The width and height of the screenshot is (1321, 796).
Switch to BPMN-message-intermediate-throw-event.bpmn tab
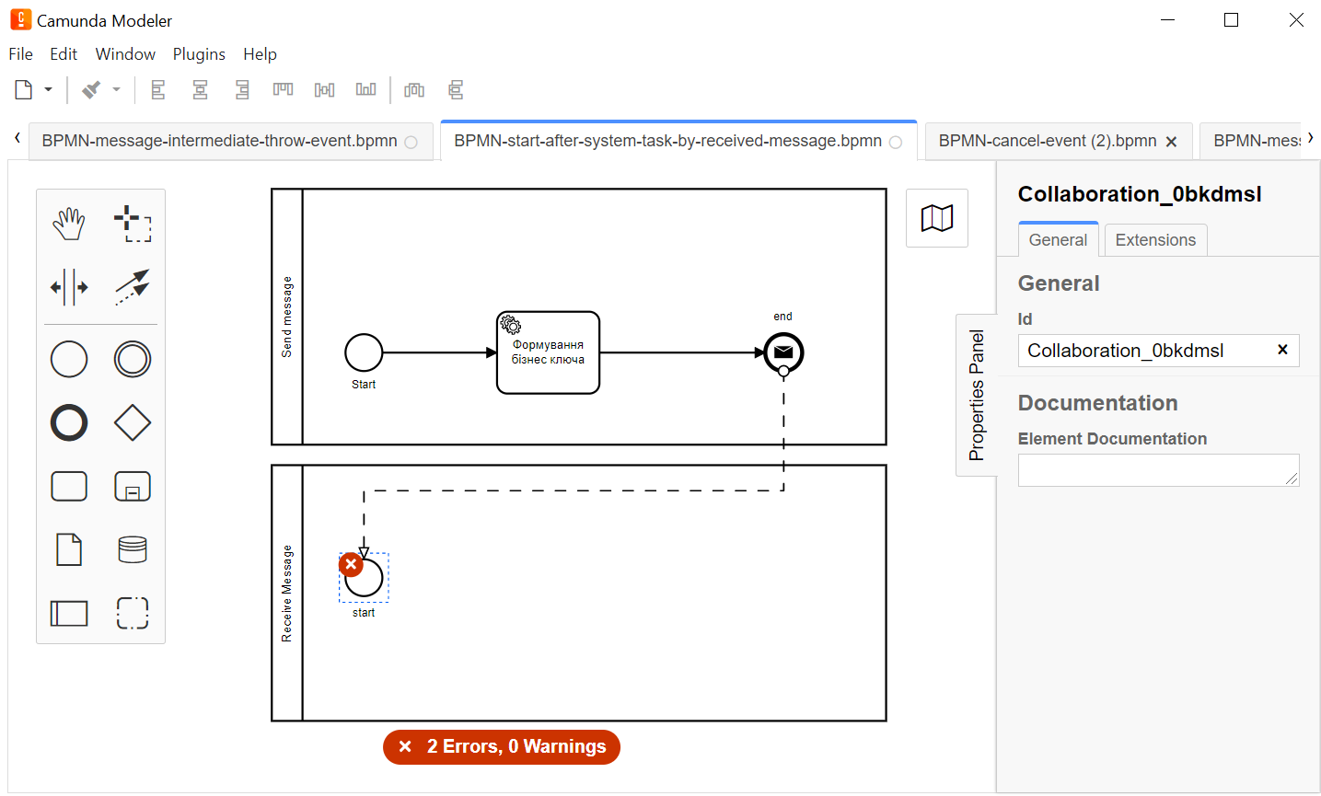tap(220, 141)
